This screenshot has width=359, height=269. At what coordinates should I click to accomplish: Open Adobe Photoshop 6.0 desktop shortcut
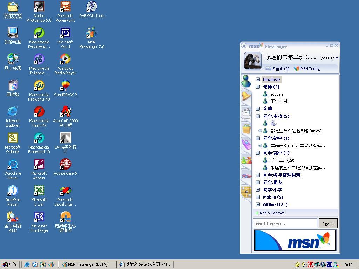click(39, 12)
